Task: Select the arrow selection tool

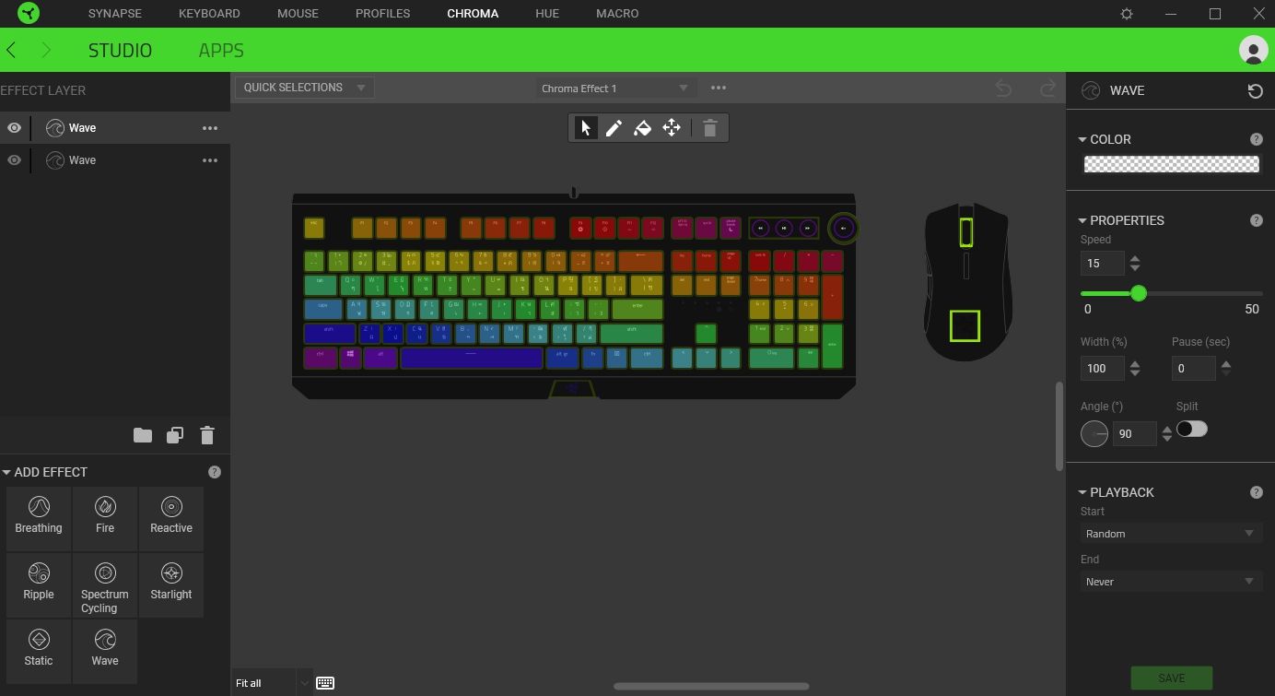Action: 586,128
